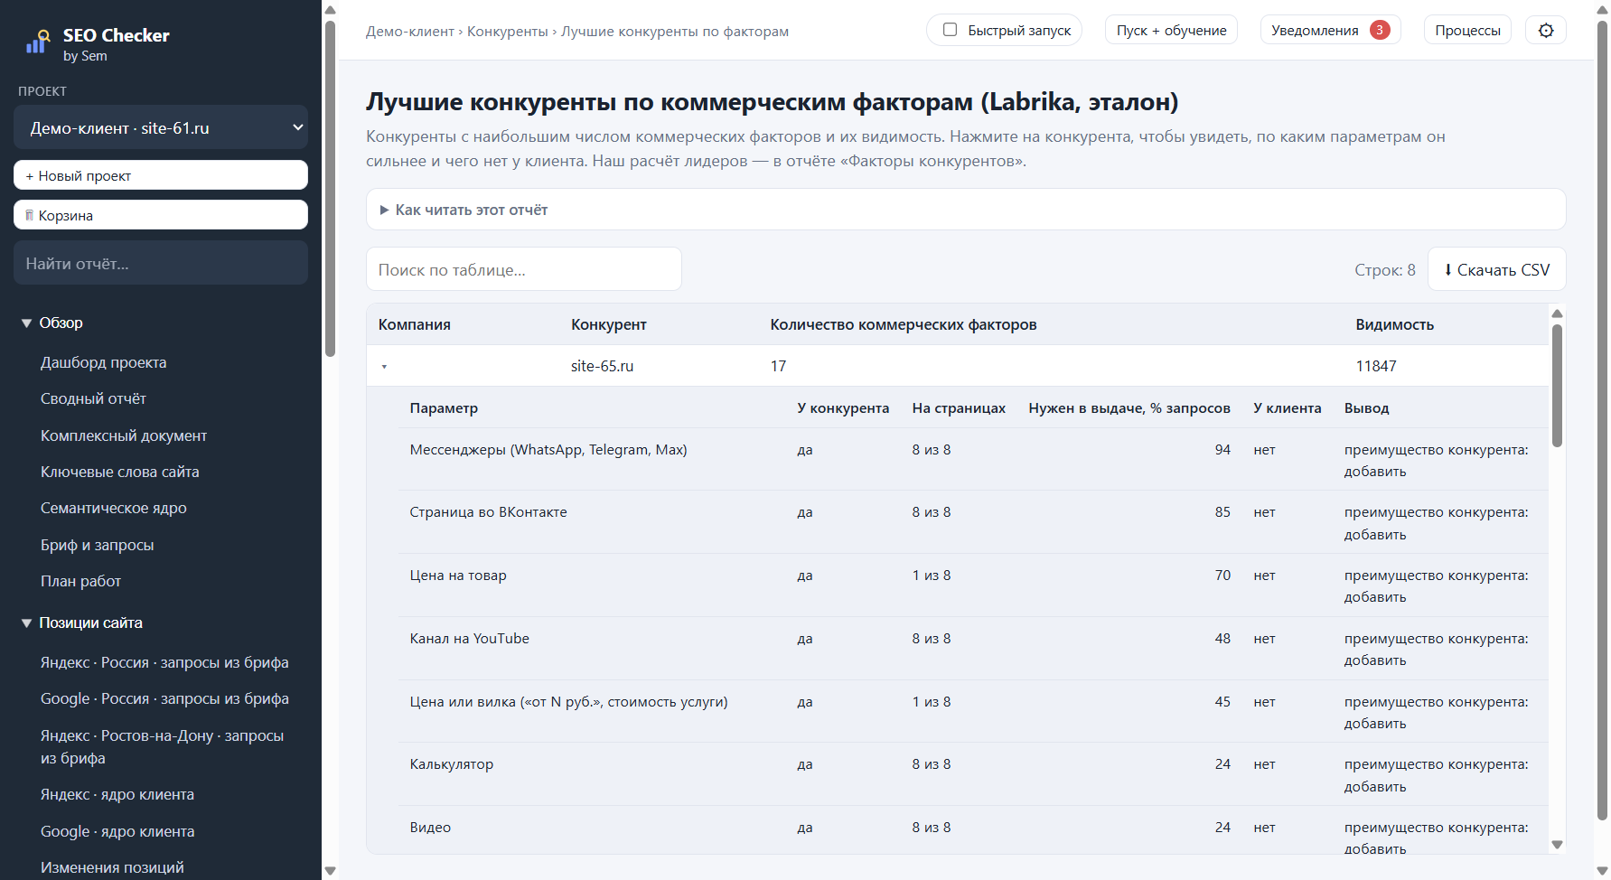Viewport: 1611px width, 880px height.
Task: Sort by Количество коммерческих факторов header
Action: tap(903, 324)
